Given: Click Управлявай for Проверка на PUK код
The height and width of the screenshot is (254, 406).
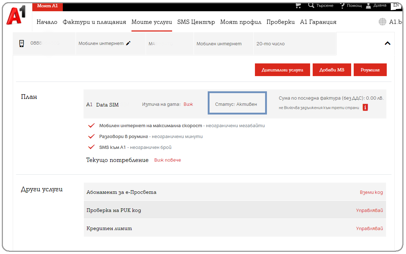Looking at the screenshot, I should [x=369, y=210].
